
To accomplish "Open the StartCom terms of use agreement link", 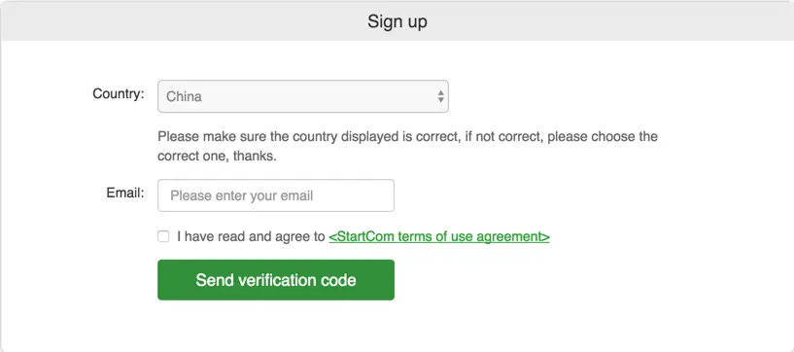I will pos(439,236).
